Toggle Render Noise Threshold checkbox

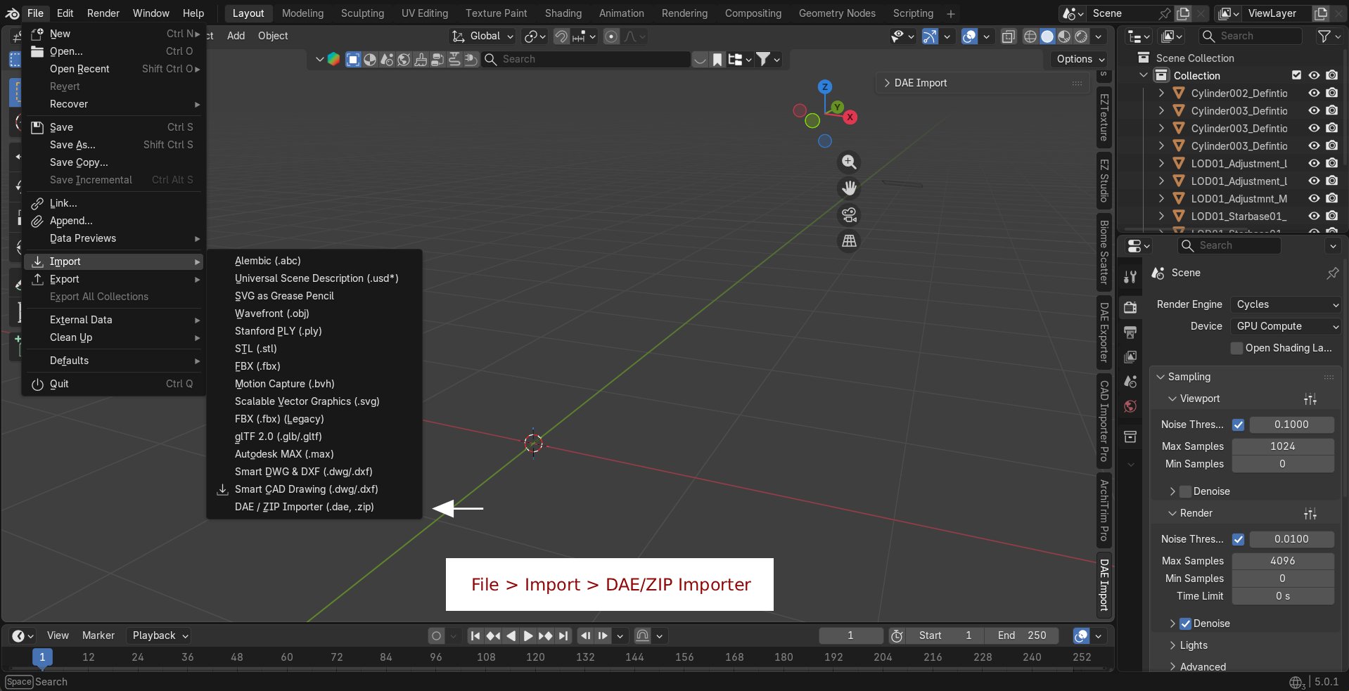tap(1238, 539)
